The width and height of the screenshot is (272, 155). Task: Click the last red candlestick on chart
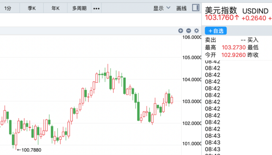(172, 100)
